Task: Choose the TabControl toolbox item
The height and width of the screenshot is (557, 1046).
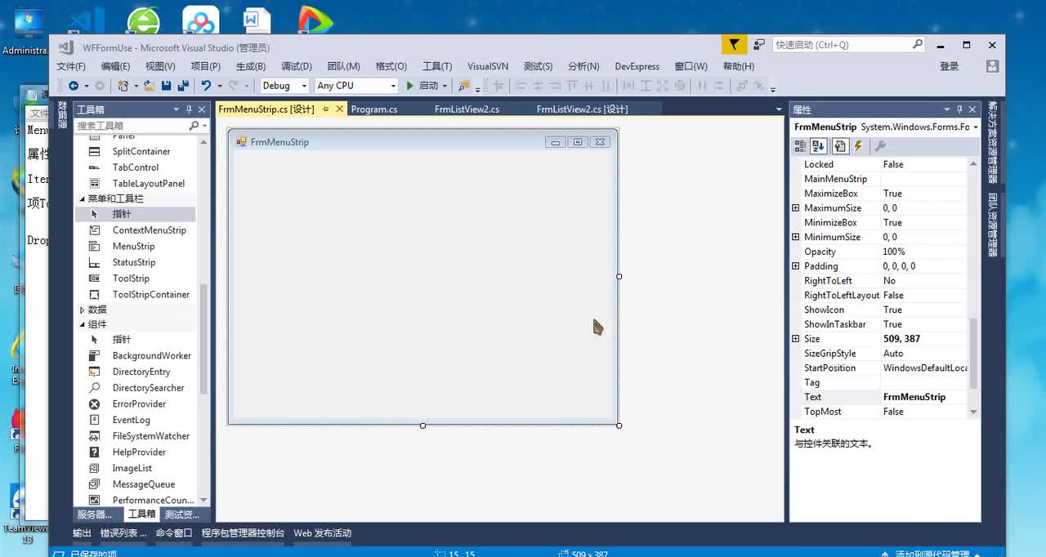Action: click(135, 167)
